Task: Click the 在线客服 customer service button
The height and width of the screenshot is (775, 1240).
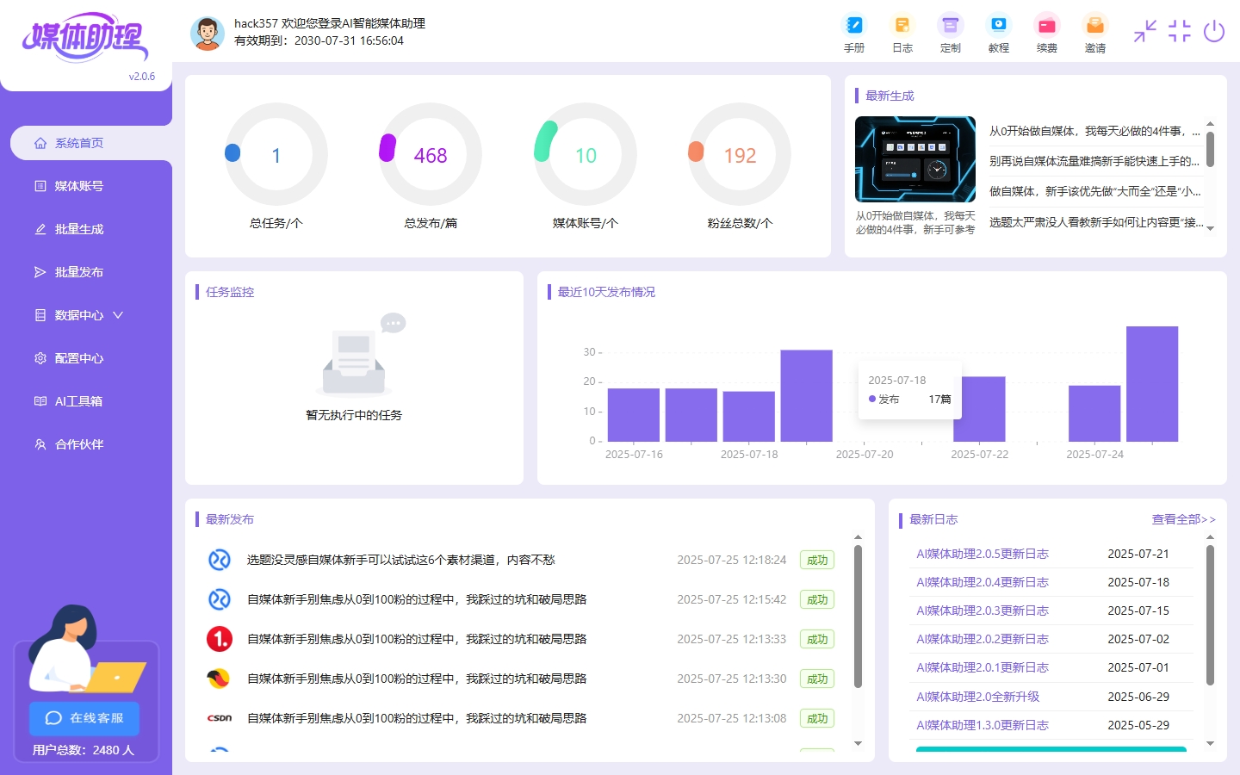Action: [84, 718]
